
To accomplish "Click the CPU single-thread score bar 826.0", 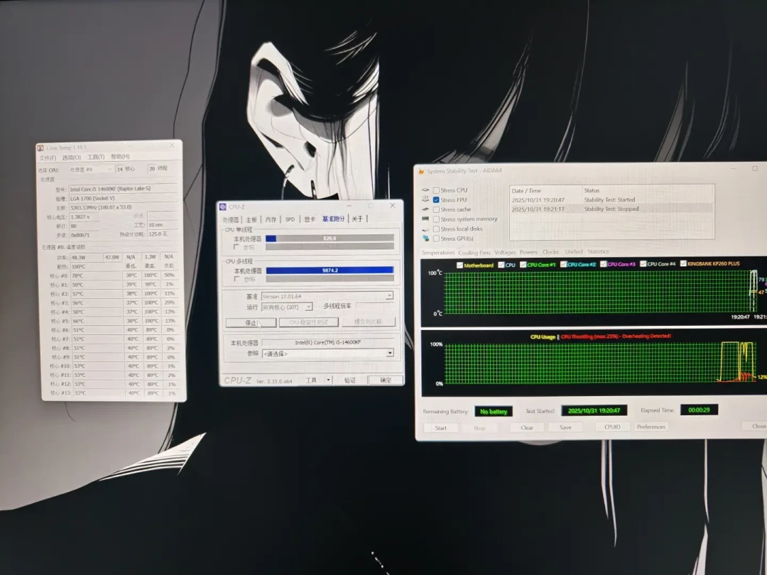I will point(330,238).
